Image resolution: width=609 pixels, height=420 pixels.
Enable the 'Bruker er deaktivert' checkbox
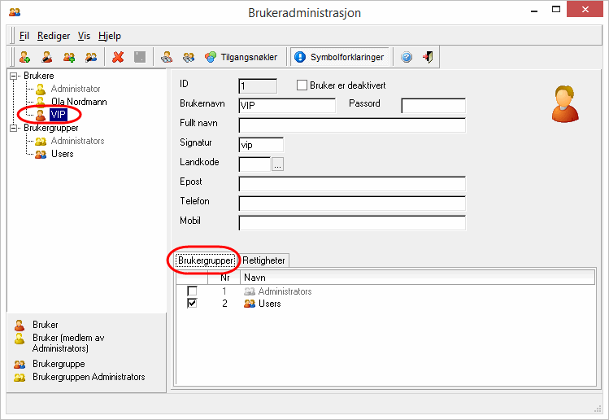point(302,85)
